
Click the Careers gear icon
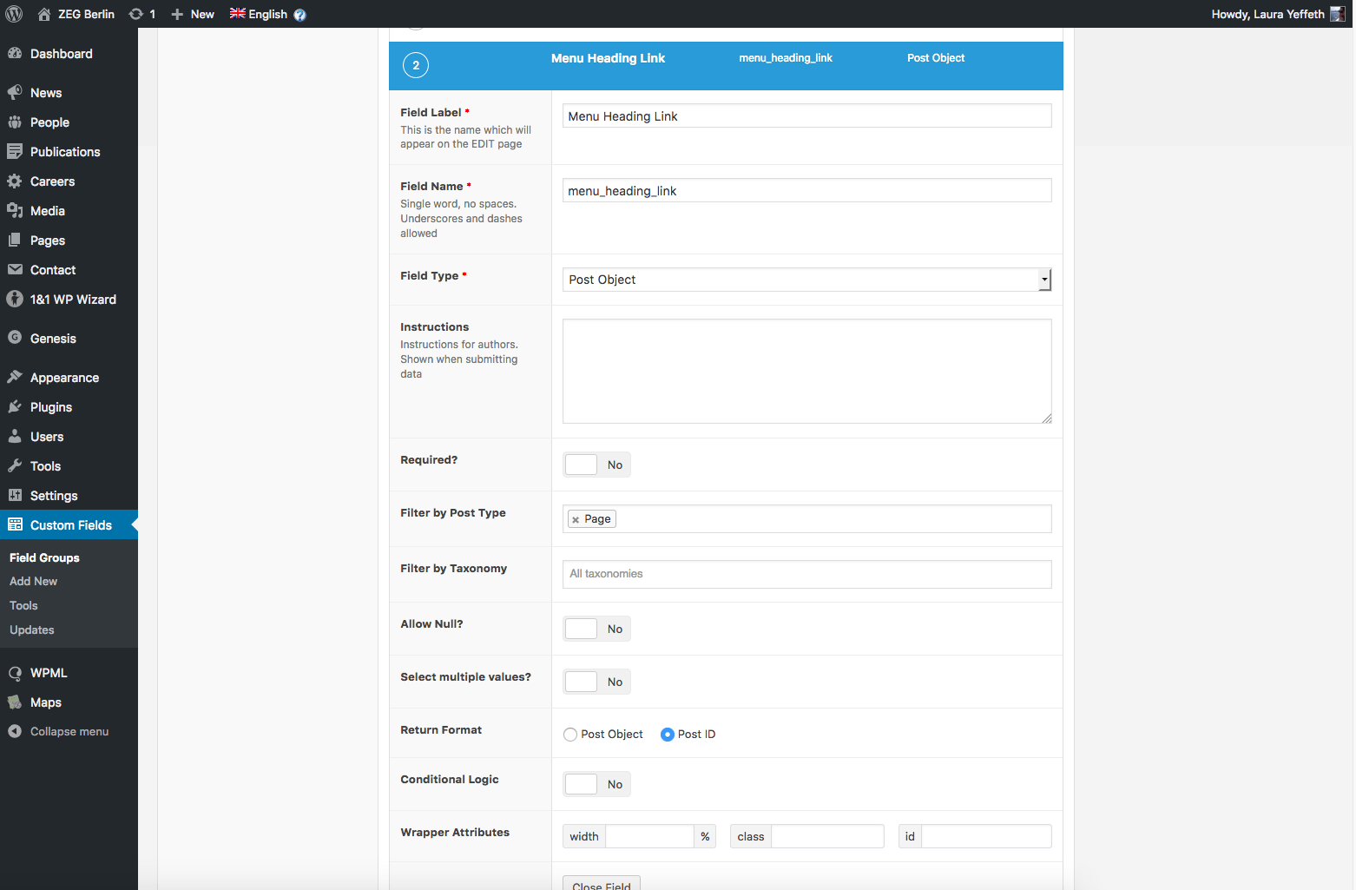(15, 181)
